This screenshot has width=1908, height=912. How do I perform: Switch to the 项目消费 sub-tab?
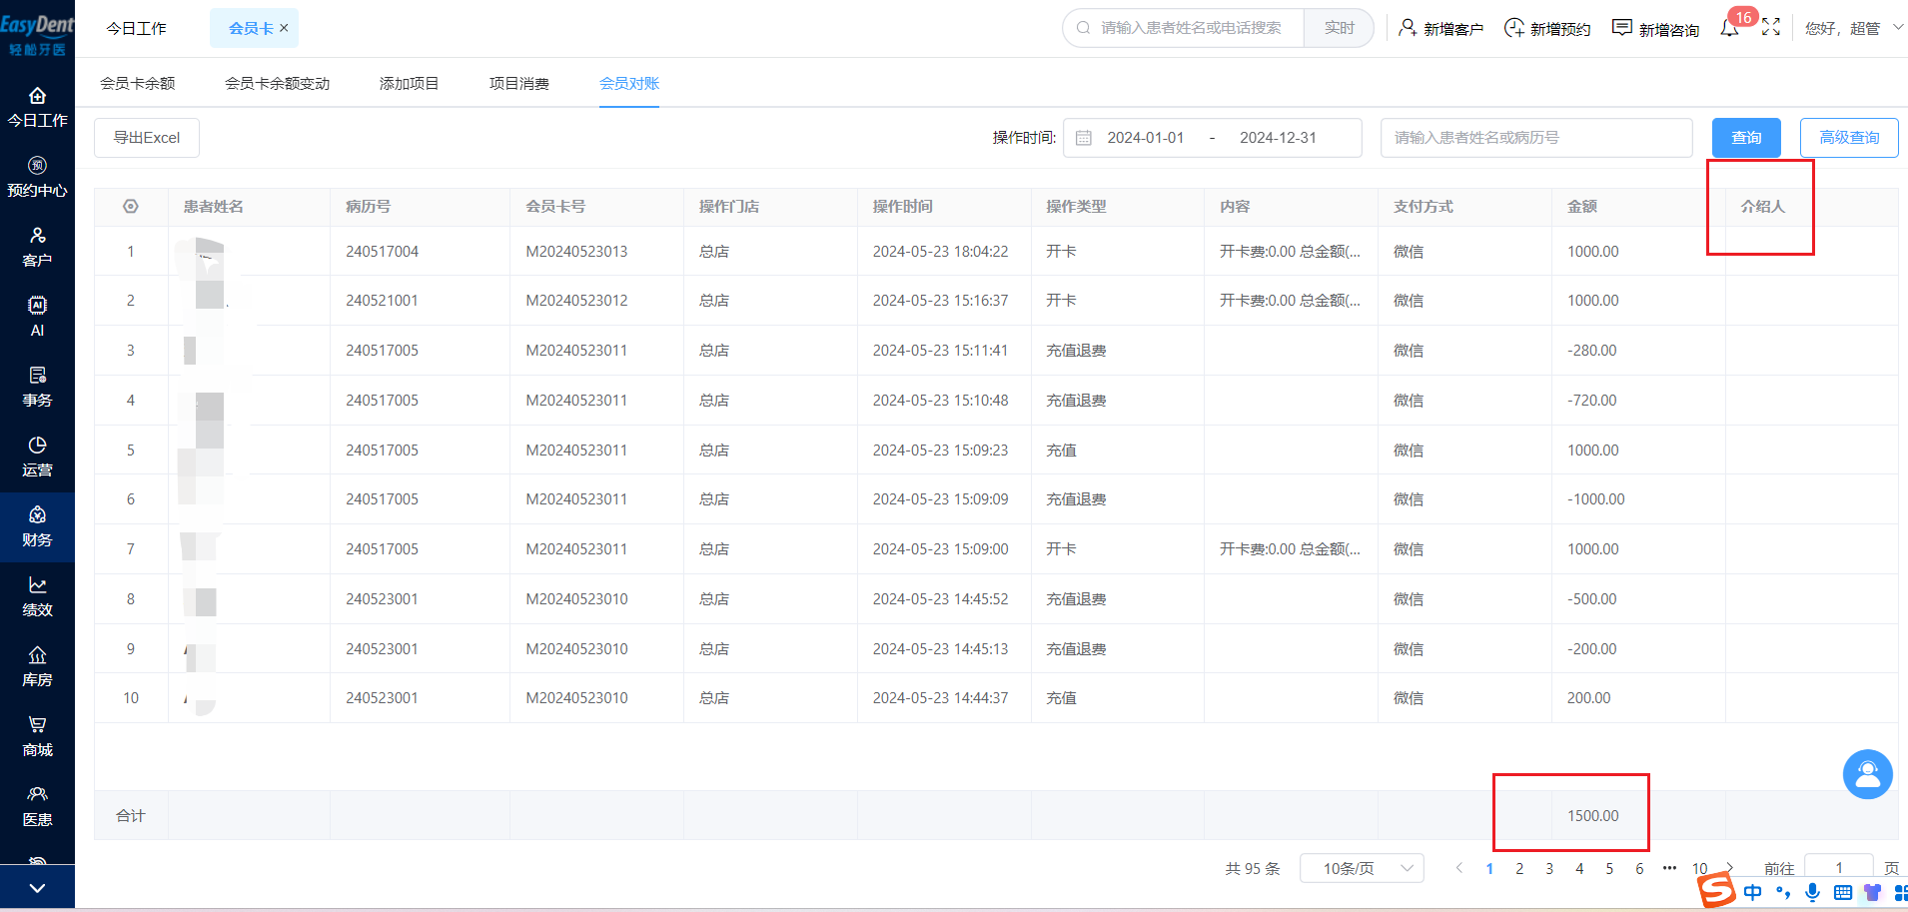point(519,83)
